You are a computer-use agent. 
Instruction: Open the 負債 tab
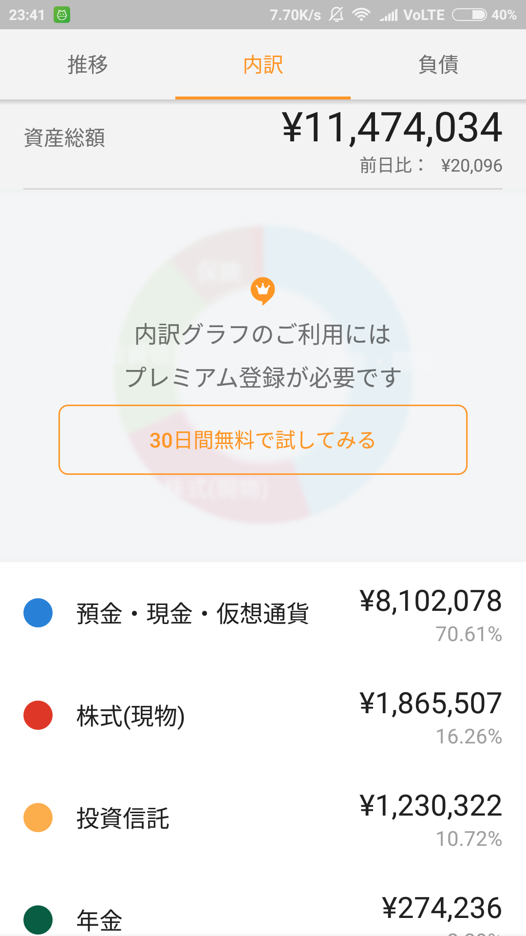tap(438, 64)
